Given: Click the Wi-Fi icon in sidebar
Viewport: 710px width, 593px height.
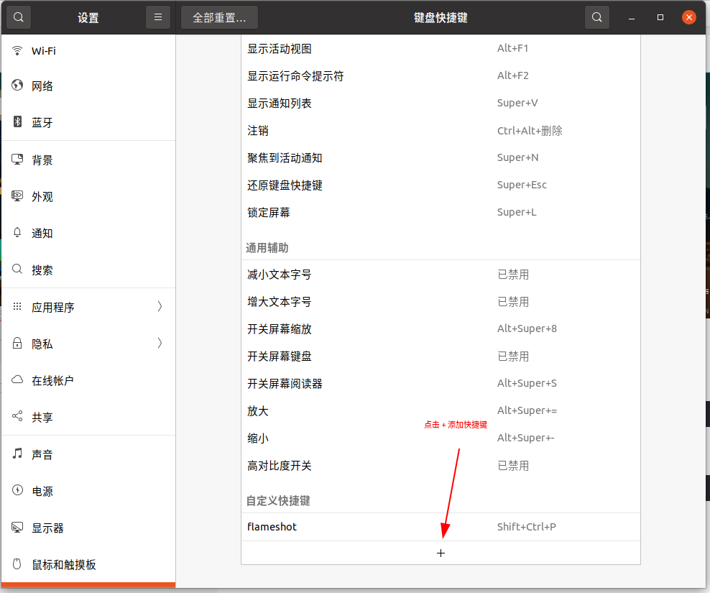Looking at the screenshot, I should pyautogui.click(x=17, y=51).
